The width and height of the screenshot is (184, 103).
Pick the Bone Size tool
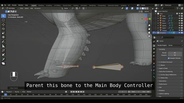[3, 55]
